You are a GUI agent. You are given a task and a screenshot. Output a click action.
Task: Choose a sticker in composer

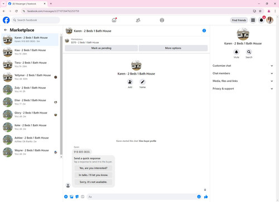(x=77, y=196)
